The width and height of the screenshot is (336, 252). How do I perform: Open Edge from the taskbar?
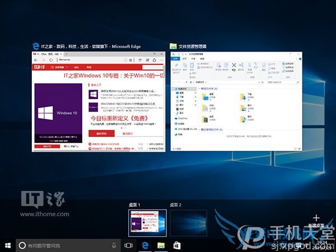coord(145,246)
